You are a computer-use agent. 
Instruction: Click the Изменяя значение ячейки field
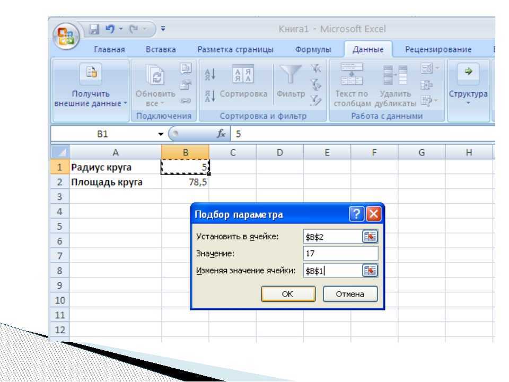pos(332,271)
